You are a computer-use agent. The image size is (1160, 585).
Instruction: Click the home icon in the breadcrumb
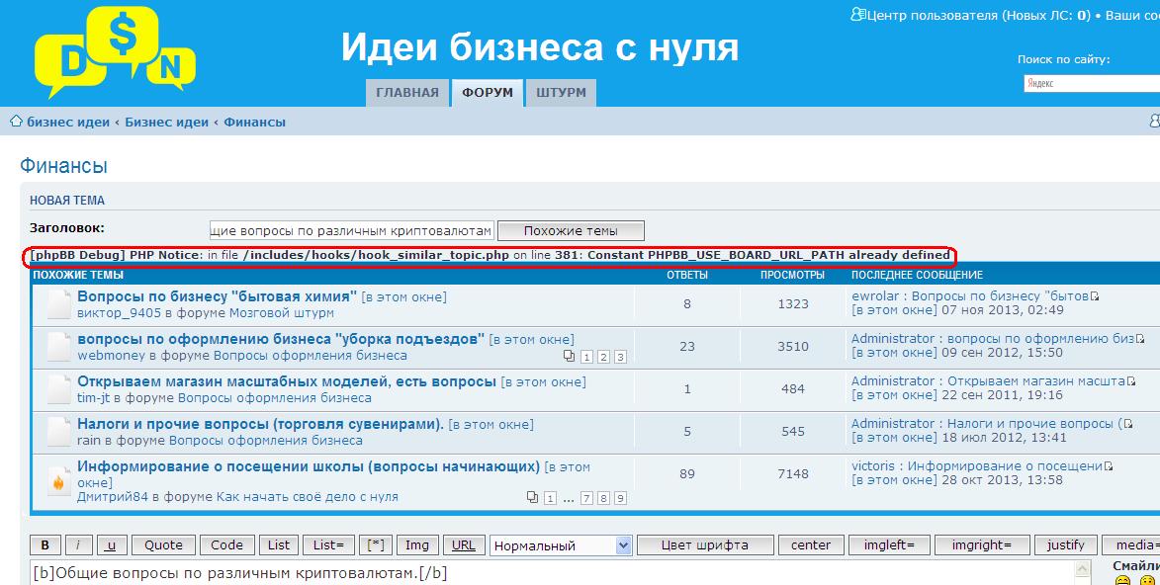(16, 122)
